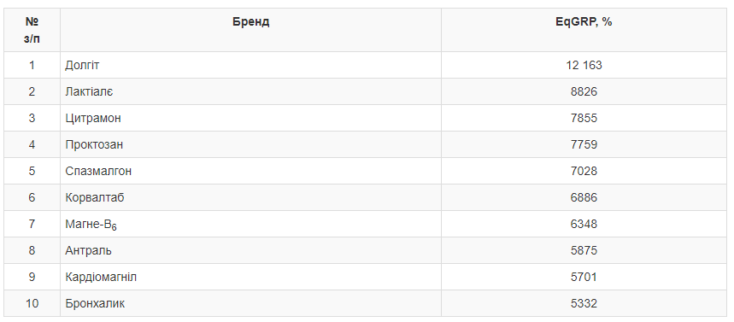The height and width of the screenshot is (322, 734).
Task: Click the value 8826
Action: click(584, 91)
